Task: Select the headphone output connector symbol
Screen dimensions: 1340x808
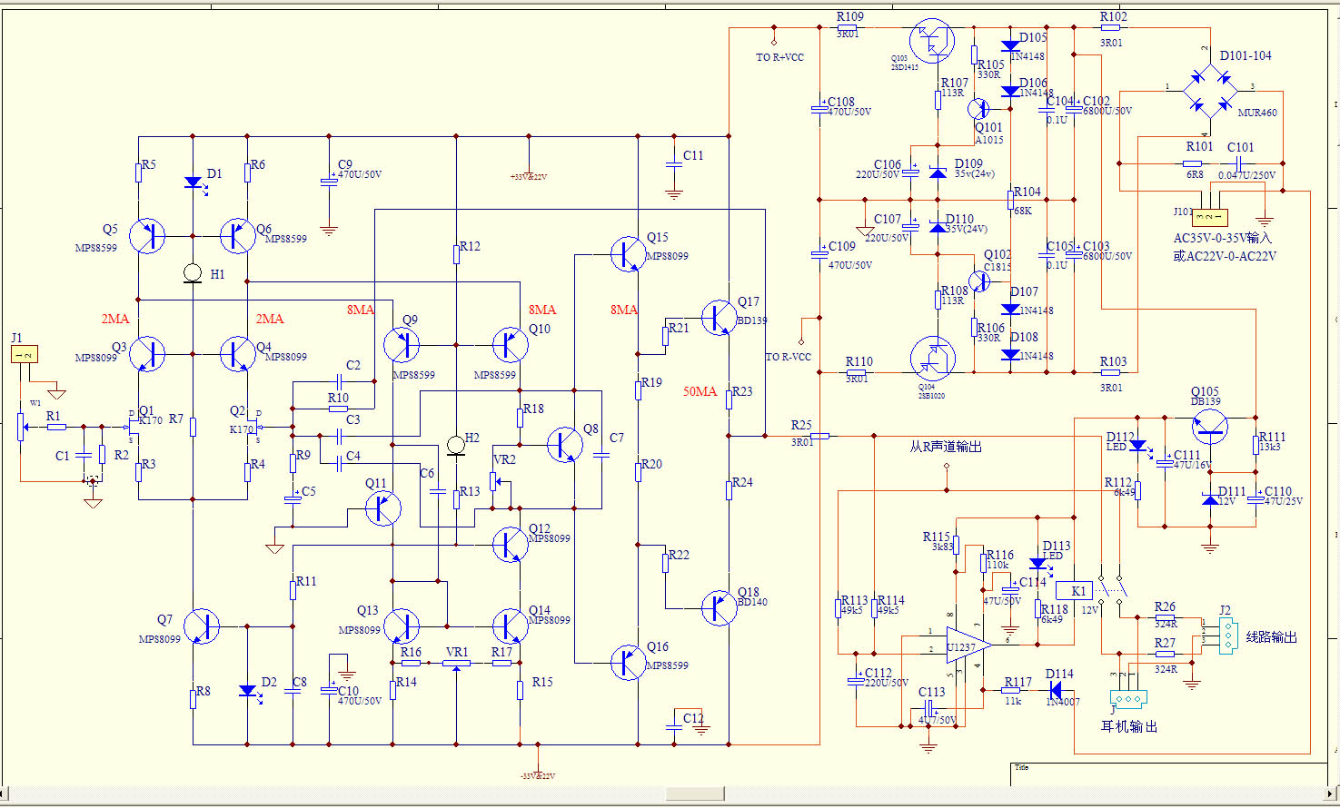Action: coord(1128,699)
